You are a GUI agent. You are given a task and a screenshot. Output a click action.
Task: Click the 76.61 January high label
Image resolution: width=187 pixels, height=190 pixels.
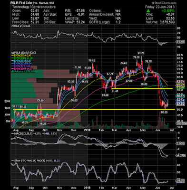click(92, 60)
